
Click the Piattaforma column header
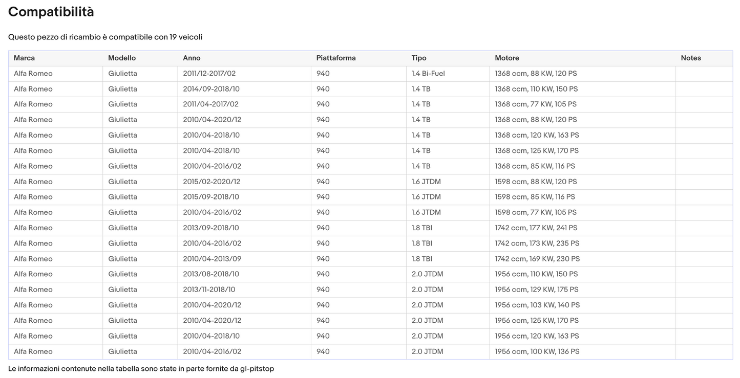(x=336, y=58)
